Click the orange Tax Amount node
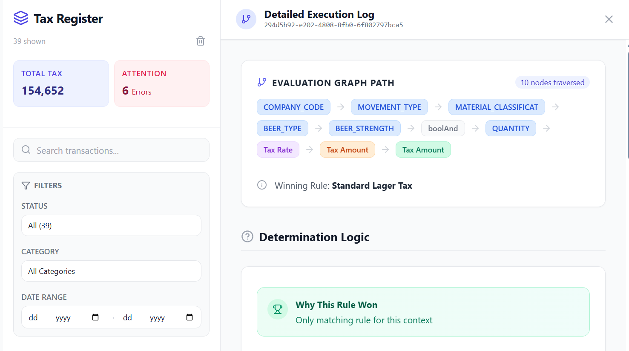 point(347,150)
